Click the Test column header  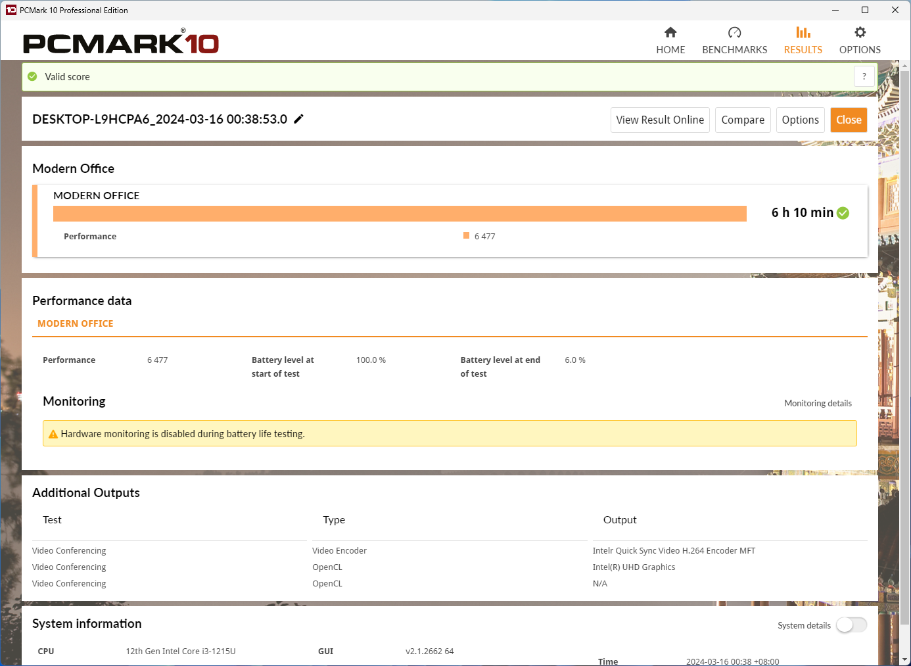52,519
